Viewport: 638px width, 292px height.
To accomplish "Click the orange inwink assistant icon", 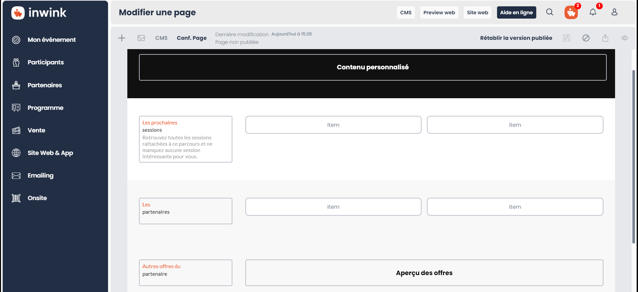I will point(571,13).
